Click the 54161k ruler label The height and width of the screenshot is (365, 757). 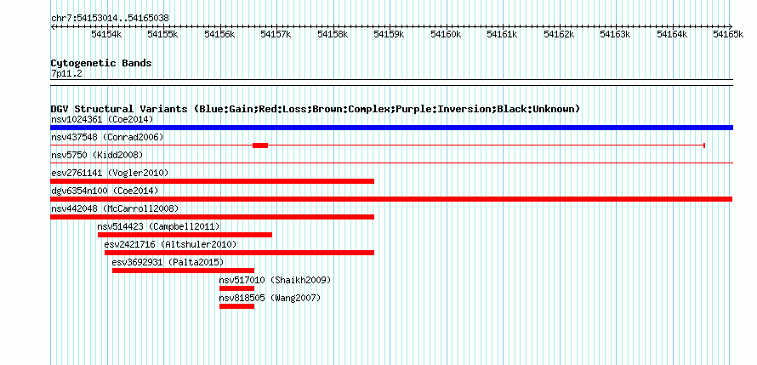(x=503, y=34)
